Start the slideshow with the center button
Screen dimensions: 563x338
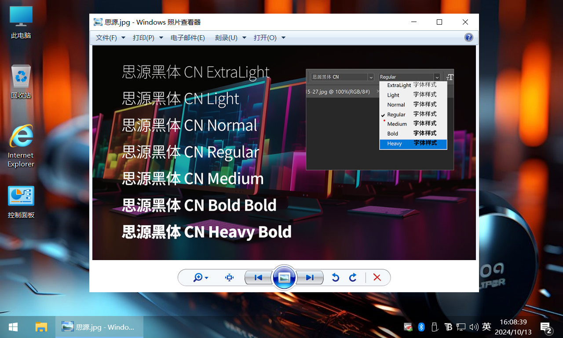[x=284, y=278]
